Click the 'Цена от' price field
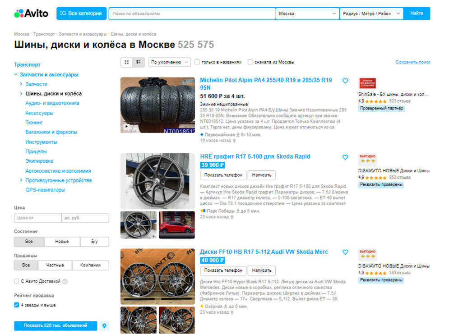The image size is (472, 334). pos(37,218)
